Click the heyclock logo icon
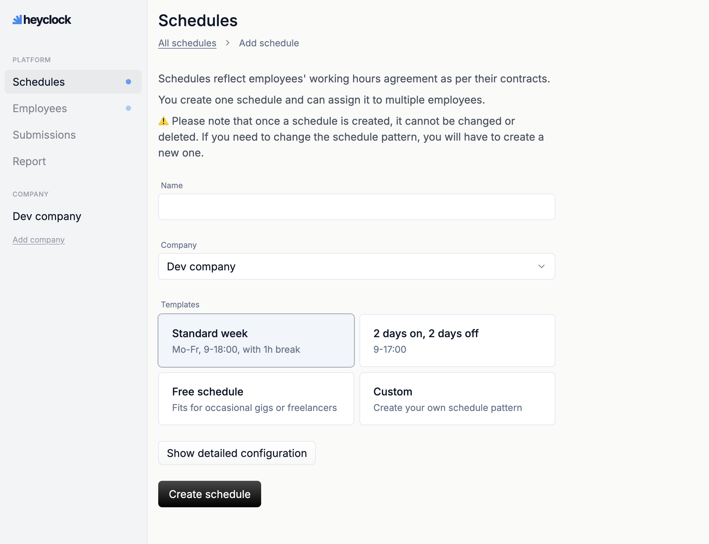 click(x=17, y=20)
